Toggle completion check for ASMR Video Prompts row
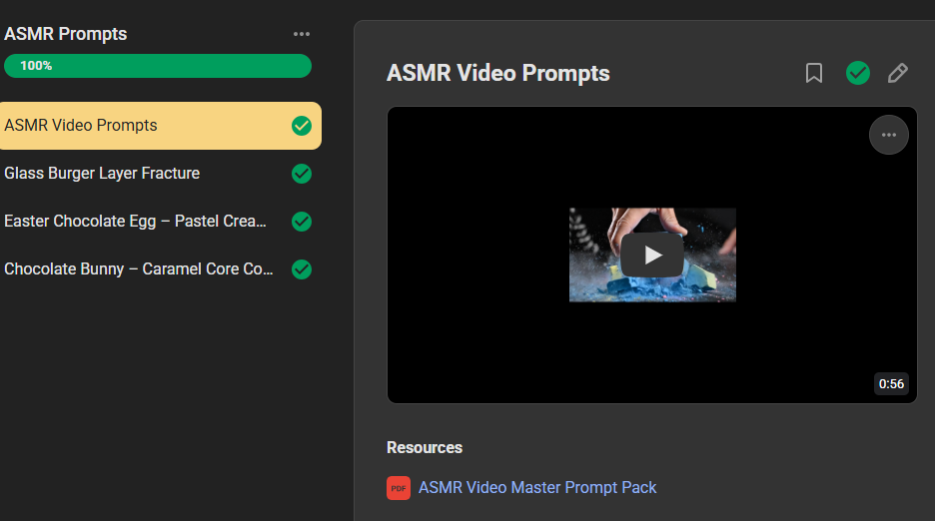This screenshot has width=935, height=521. tap(302, 126)
